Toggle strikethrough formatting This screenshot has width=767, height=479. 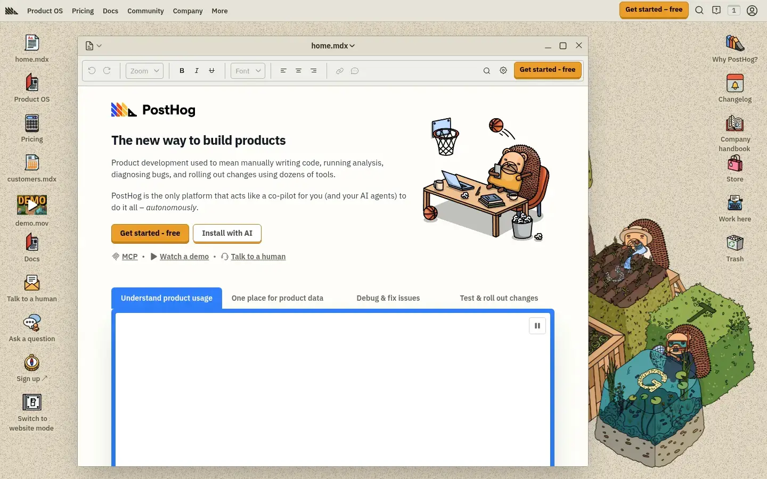click(212, 71)
